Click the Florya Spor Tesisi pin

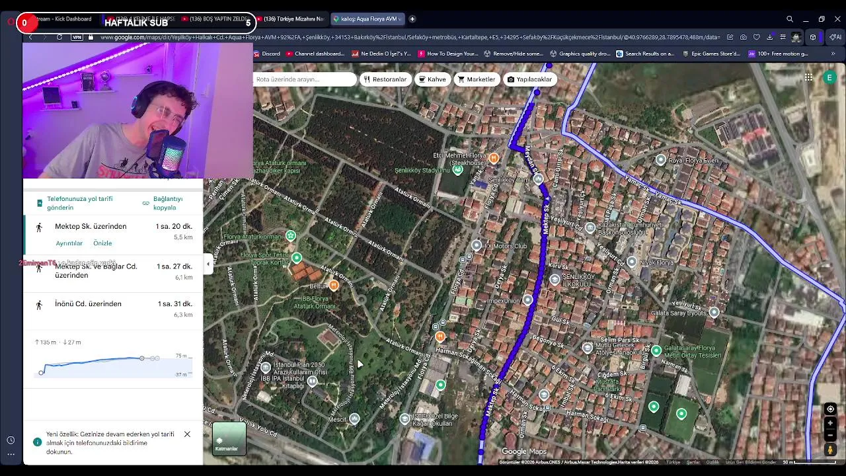coord(296,257)
